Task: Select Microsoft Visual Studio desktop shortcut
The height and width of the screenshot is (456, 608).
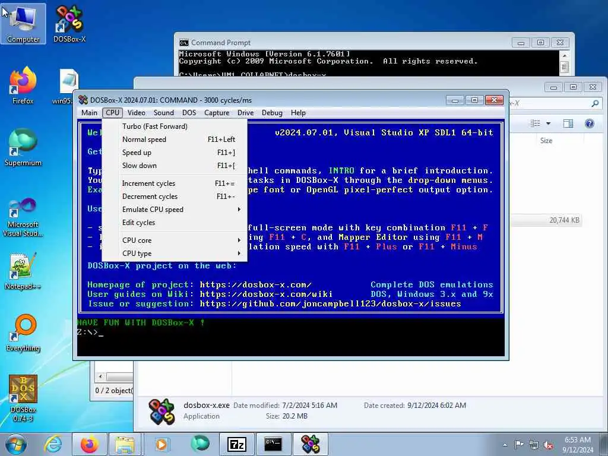Action: 23,217
